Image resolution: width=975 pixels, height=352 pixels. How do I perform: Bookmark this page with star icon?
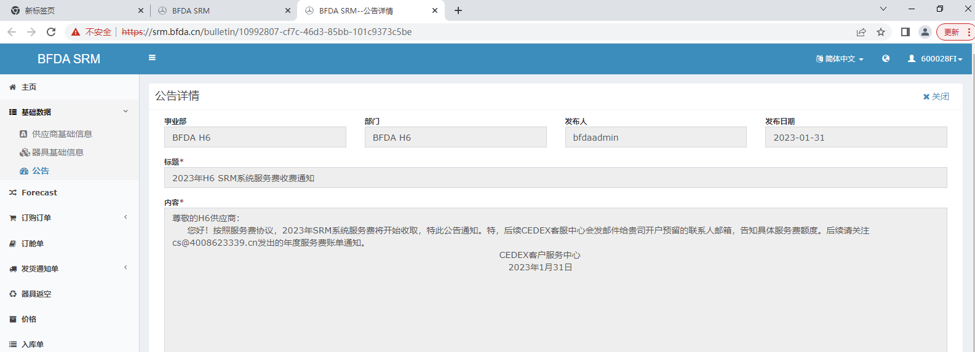(881, 32)
